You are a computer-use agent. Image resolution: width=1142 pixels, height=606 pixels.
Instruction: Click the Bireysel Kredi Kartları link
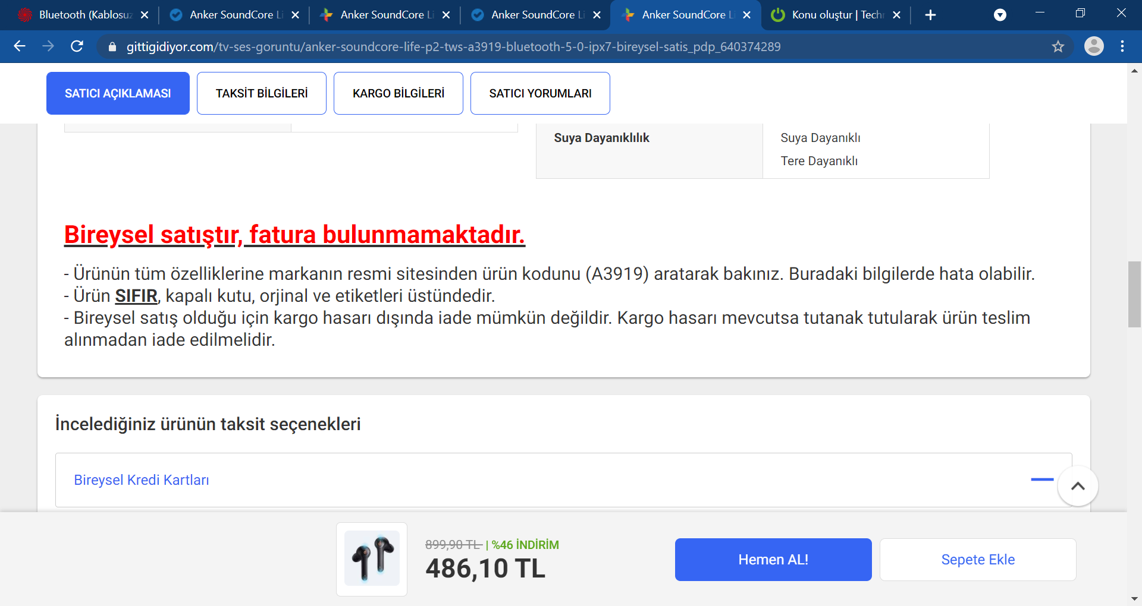142,480
